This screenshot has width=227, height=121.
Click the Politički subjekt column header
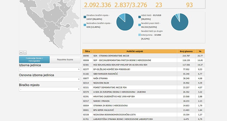[x=135, y=51]
